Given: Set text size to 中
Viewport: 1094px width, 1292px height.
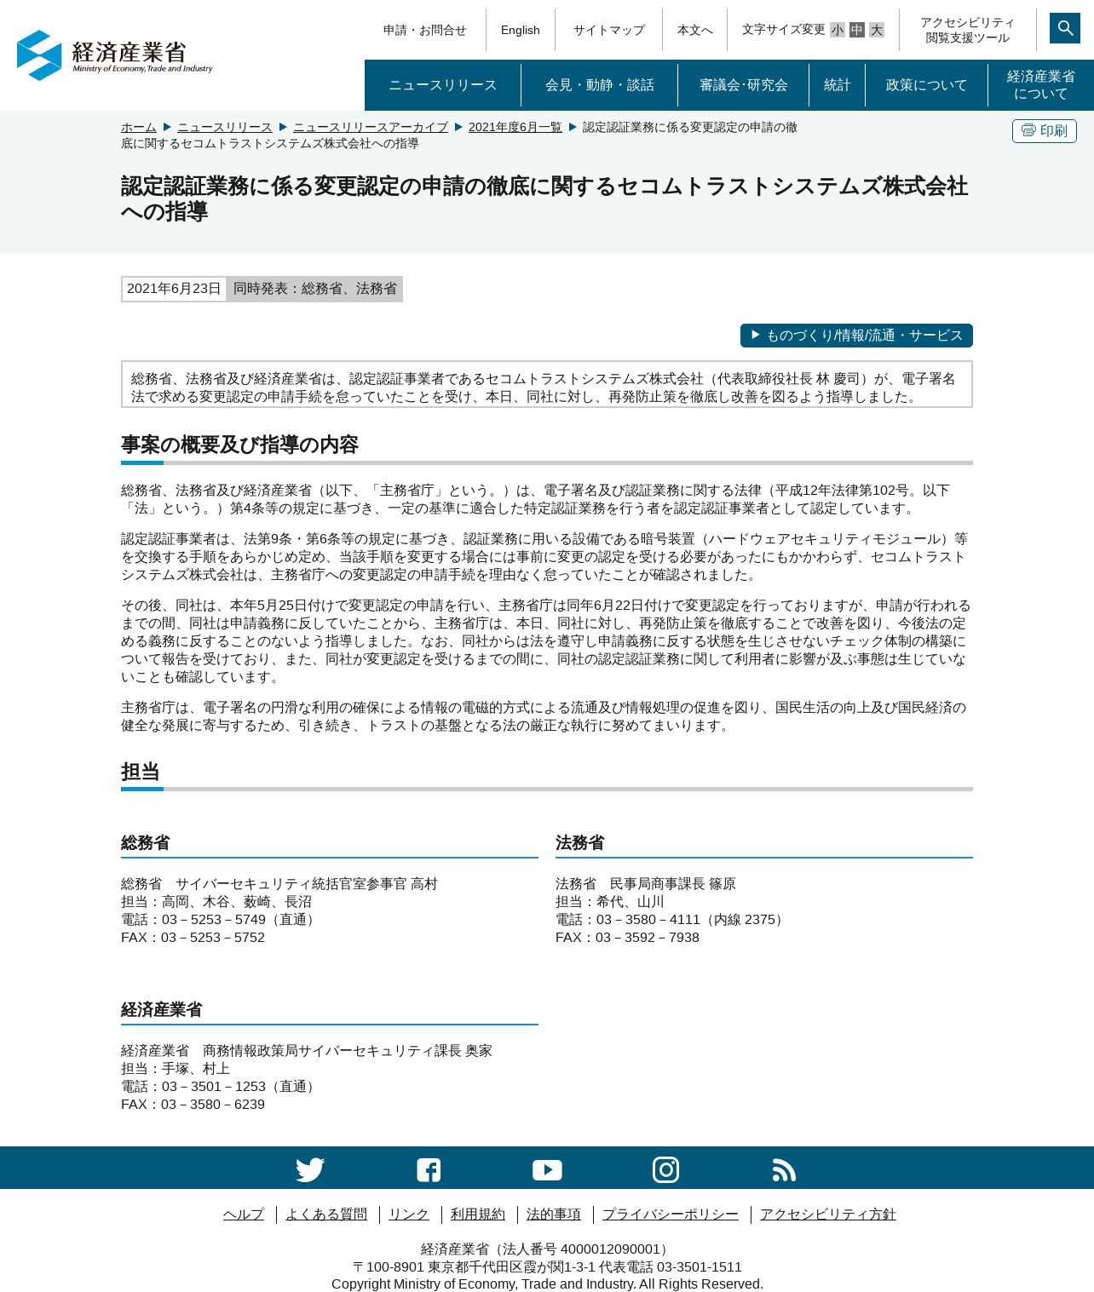Looking at the screenshot, I should click(x=857, y=30).
